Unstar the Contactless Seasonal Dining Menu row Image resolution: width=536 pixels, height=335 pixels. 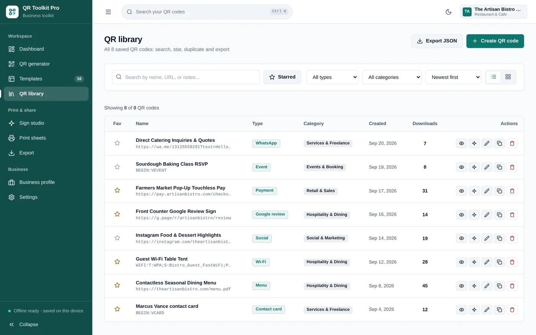pyautogui.click(x=117, y=286)
